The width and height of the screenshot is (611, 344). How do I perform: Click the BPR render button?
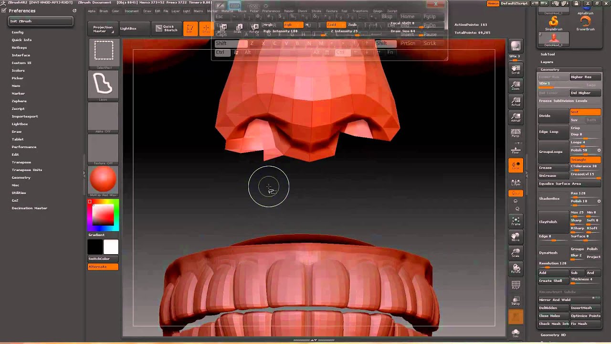click(516, 46)
